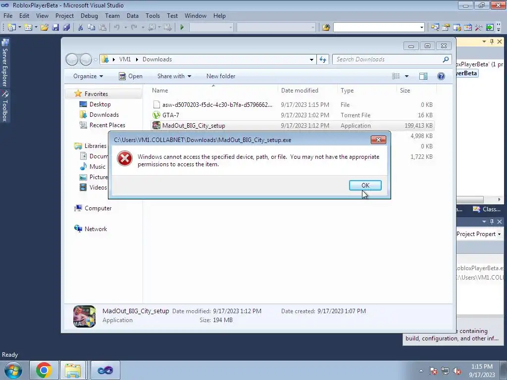Open the View menu

click(42, 15)
